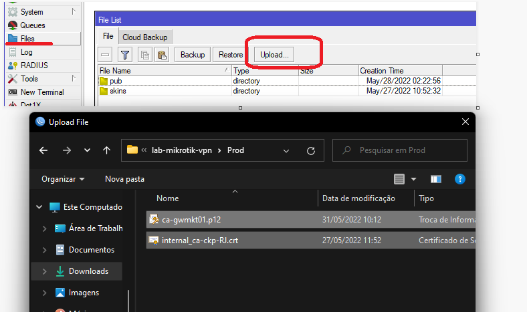Switch to the Cloud Backup tab
The width and height of the screenshot is (527, 312).
coord(145,37)
